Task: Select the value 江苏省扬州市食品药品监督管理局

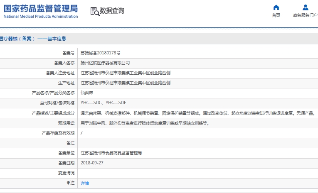Action: pyautogui.click(x=111, y=153)
